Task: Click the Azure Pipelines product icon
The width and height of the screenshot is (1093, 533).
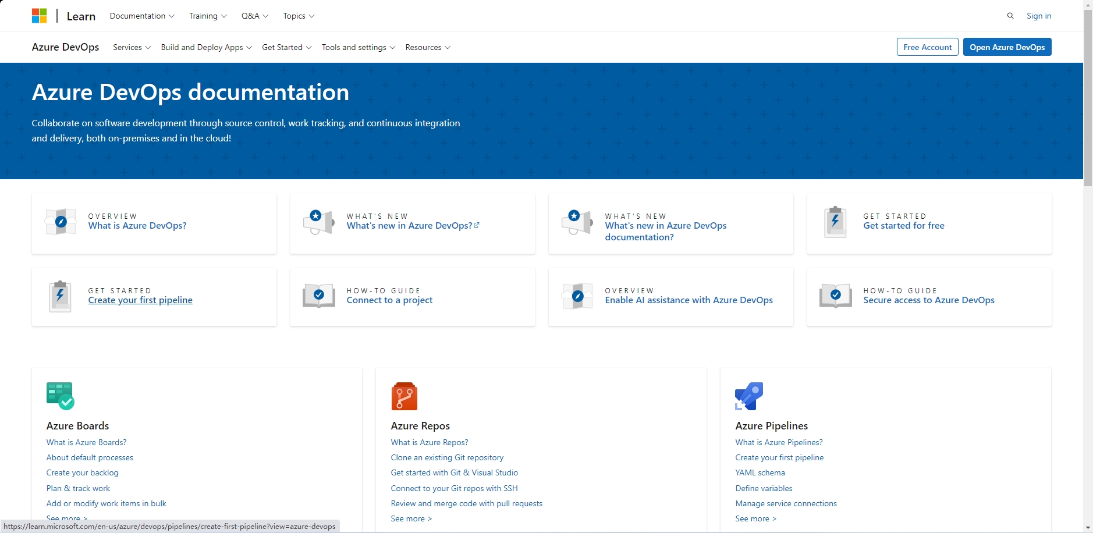Action: pos(749,396)
